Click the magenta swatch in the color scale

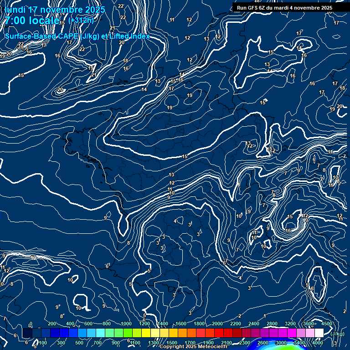(x=291, y=333)
